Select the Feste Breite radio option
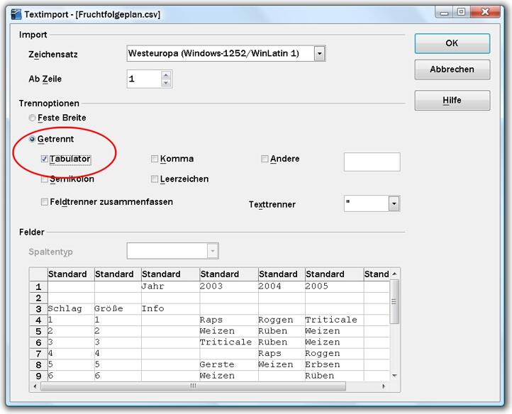Viewport: 512px width, 414px height. (x=32, y=118)
